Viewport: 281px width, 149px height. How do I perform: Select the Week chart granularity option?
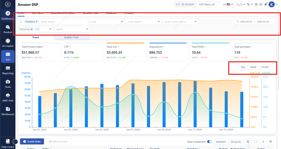(x=253, y=67)
